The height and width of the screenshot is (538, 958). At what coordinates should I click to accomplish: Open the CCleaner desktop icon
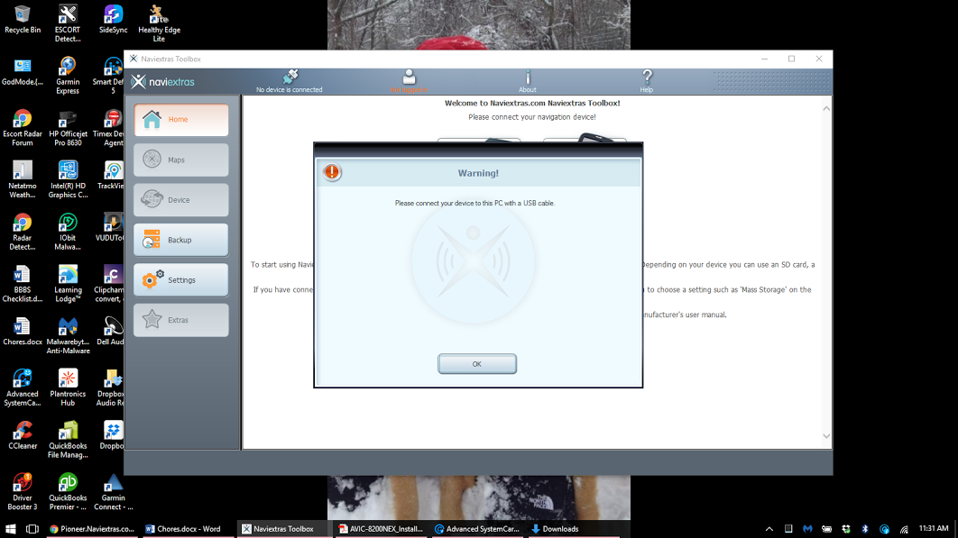tap(23, 434)
